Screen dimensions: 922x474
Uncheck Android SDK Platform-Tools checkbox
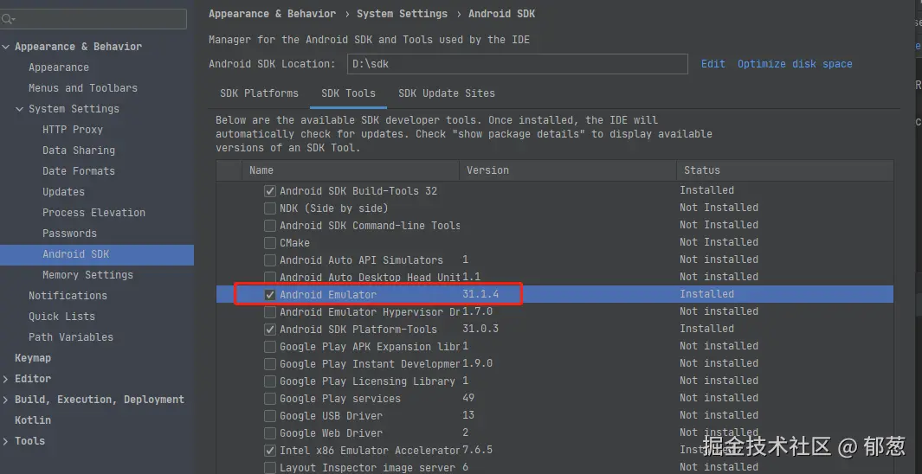coord(270,330)
